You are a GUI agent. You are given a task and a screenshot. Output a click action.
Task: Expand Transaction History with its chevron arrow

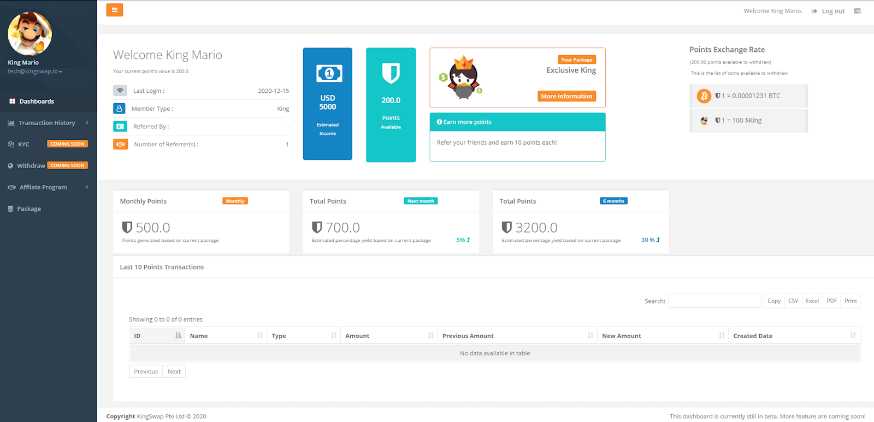pos(87,122)
